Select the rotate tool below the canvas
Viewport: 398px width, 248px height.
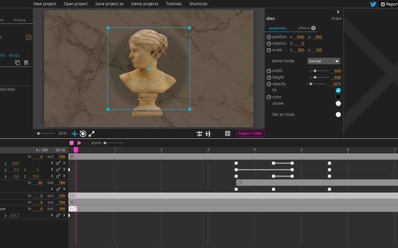pyautogui.click(x=83, y=133)
